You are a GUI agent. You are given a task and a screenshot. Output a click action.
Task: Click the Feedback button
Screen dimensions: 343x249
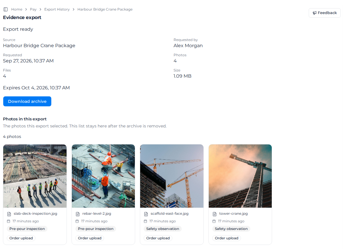pyautogui.click(x=325, y=13)
